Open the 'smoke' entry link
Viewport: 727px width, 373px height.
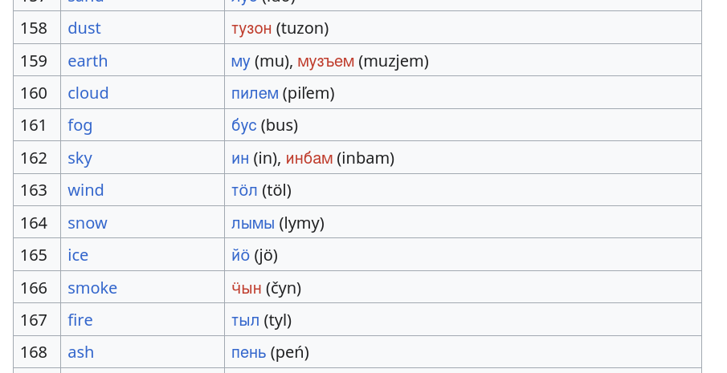(92, 288)
